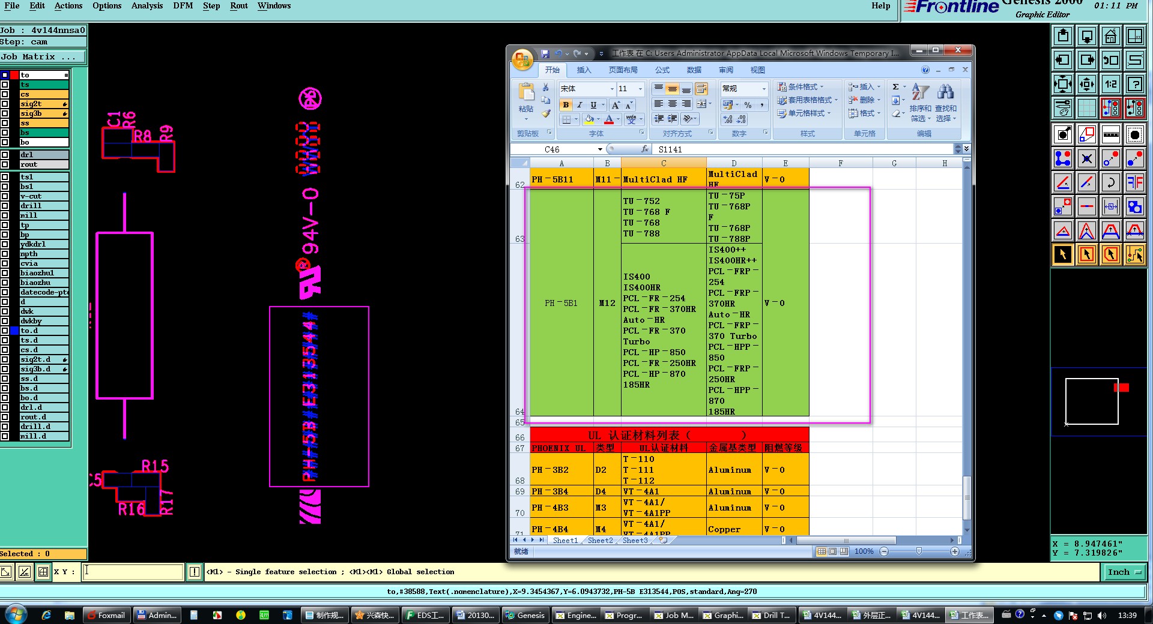Click the ruler measure tool icon
This screenshot has width=1153, height=624.
1110,134
